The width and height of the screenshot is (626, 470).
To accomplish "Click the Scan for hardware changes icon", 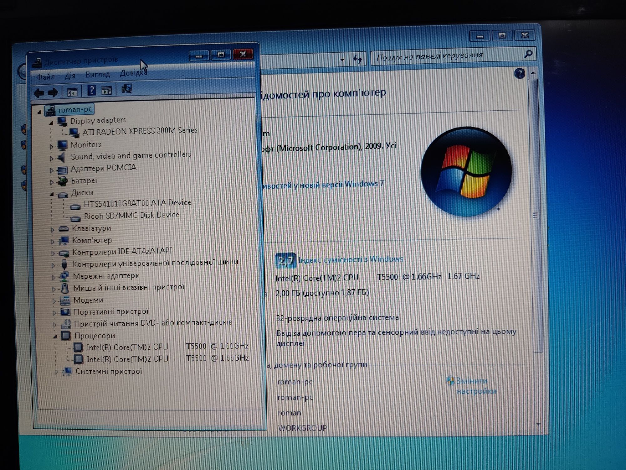I will [x=127, y=89].
